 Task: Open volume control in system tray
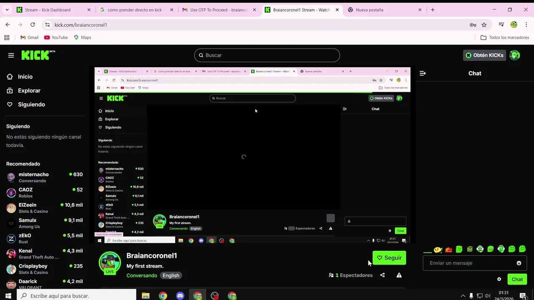tap(488, 296)
